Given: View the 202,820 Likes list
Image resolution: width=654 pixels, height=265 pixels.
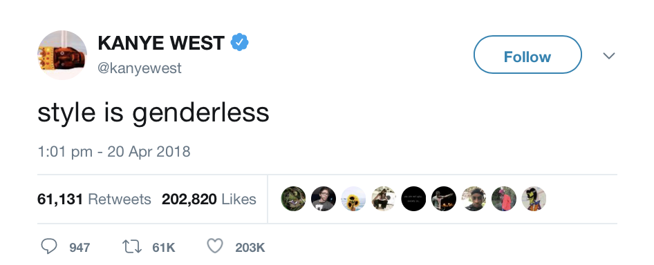Looking at the screenshot, I should [x=209, y=199].
